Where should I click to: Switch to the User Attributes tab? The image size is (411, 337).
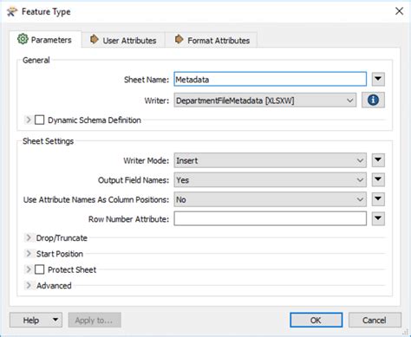123,40
